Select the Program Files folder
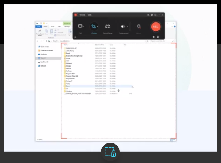The width and height of the screenshot is (221, 163). 70,74
